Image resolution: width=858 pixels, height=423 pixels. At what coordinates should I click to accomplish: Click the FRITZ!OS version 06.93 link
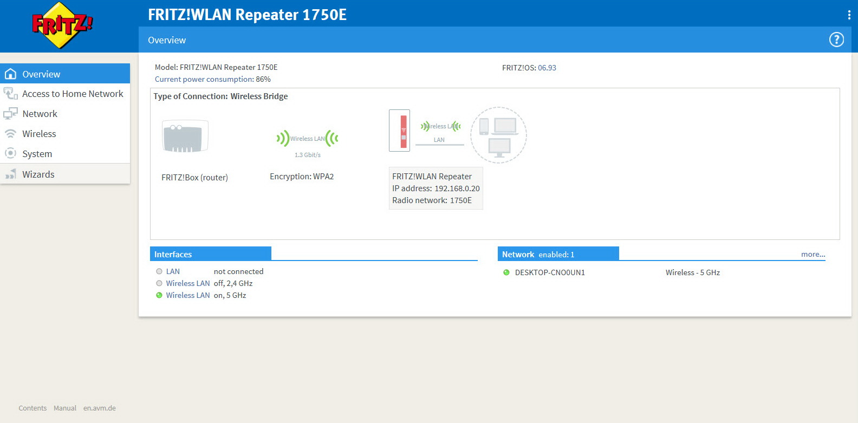point(547,68)
